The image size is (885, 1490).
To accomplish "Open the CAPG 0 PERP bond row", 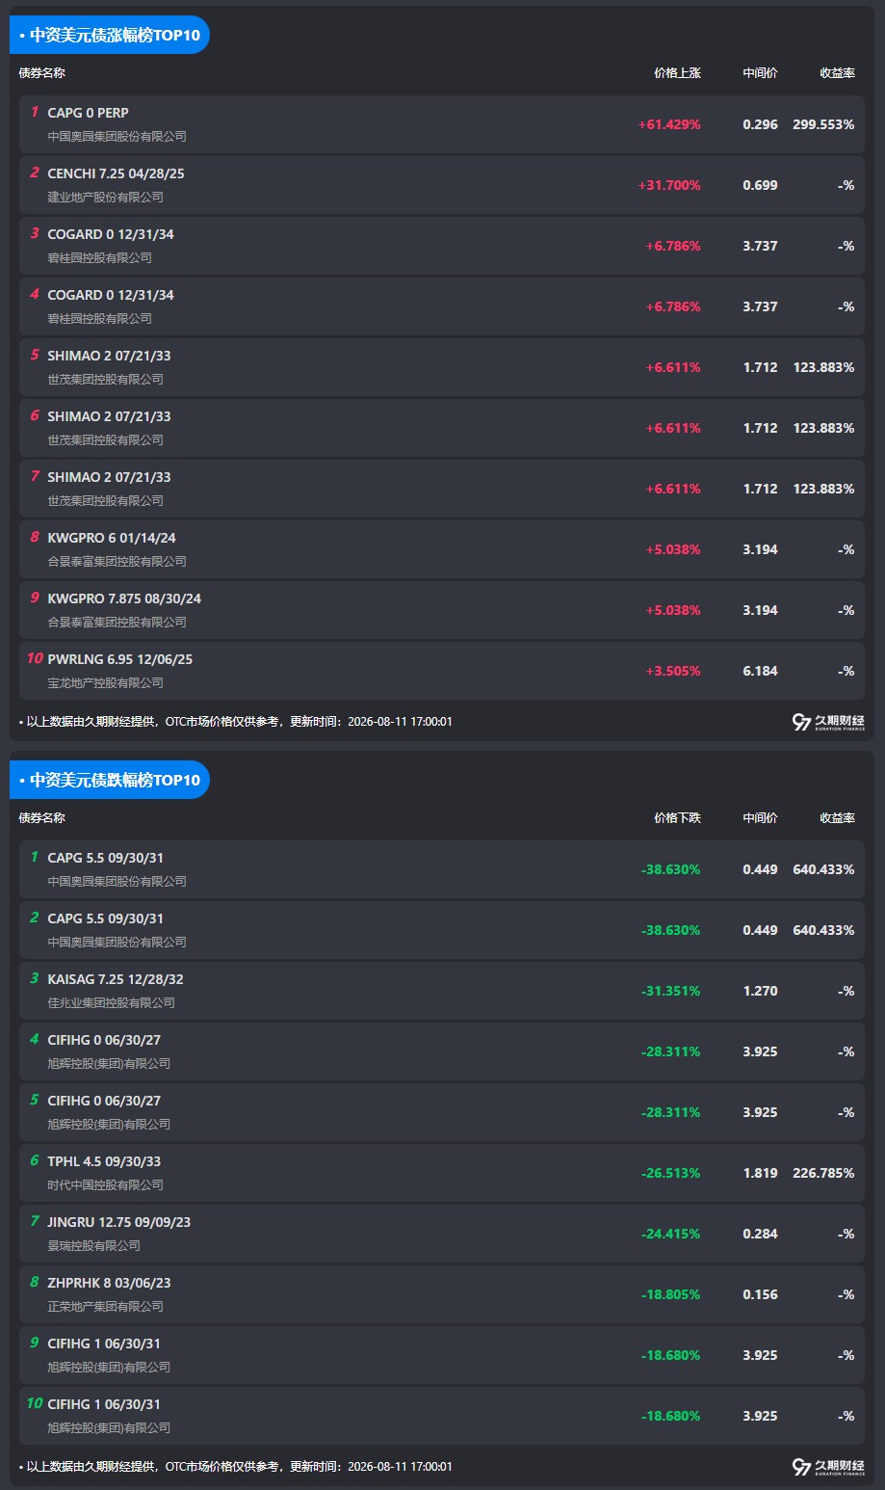I will point(442,124).
